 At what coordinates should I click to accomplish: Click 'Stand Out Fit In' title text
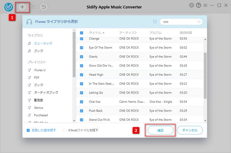click(99, 120)
